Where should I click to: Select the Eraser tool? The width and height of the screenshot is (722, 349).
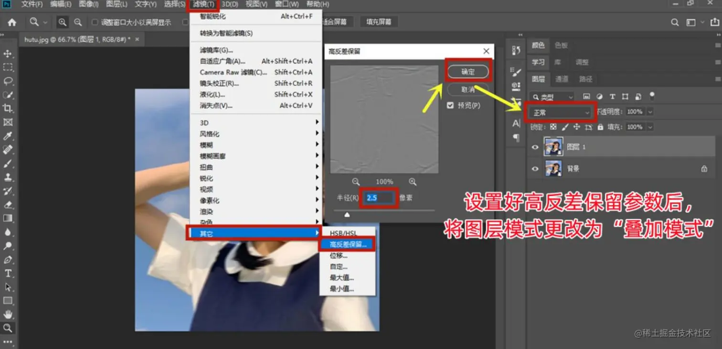coord(8,205)
